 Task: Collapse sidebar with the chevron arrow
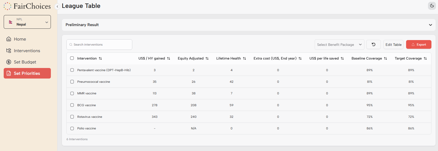[57, 6]
